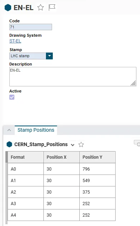Switch to the Stamp Positions tab
Screen dimensions: 140x226
(36, 130)
